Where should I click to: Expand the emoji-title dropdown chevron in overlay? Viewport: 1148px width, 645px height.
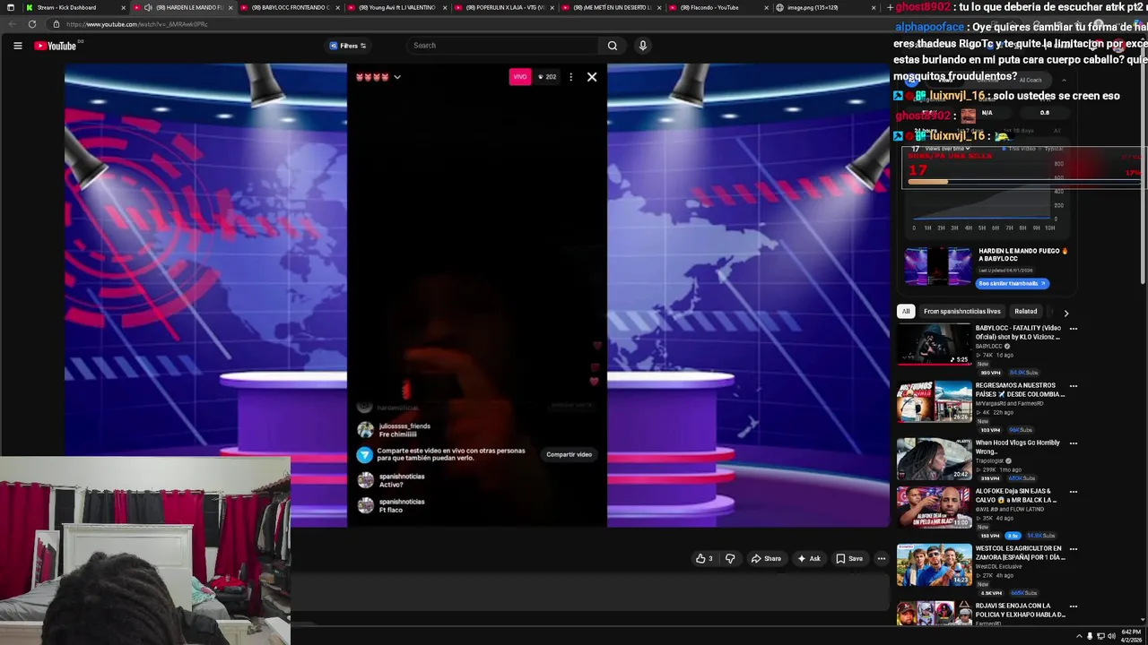coord(397,77)
